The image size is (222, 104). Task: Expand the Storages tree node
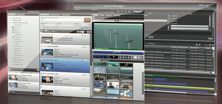tap(9, 18)
